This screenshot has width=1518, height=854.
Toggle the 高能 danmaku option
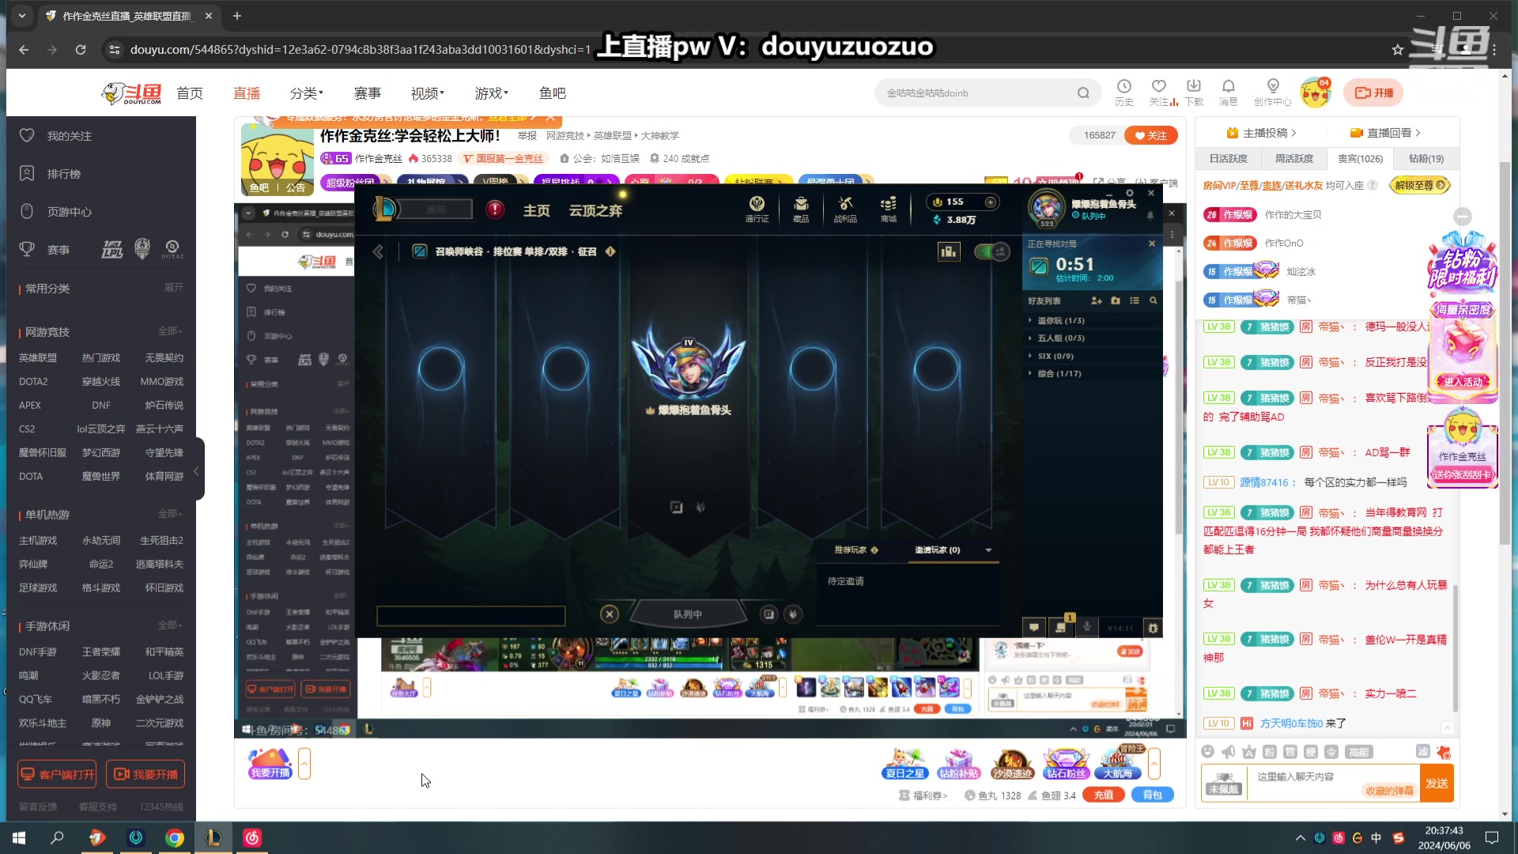[1358, 752]
